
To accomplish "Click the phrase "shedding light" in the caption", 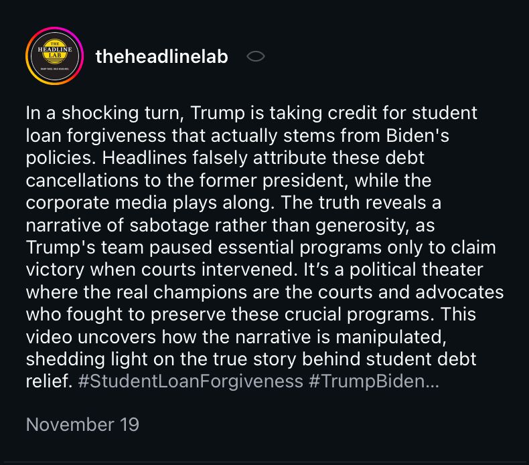I will click(x=86, y=359).
